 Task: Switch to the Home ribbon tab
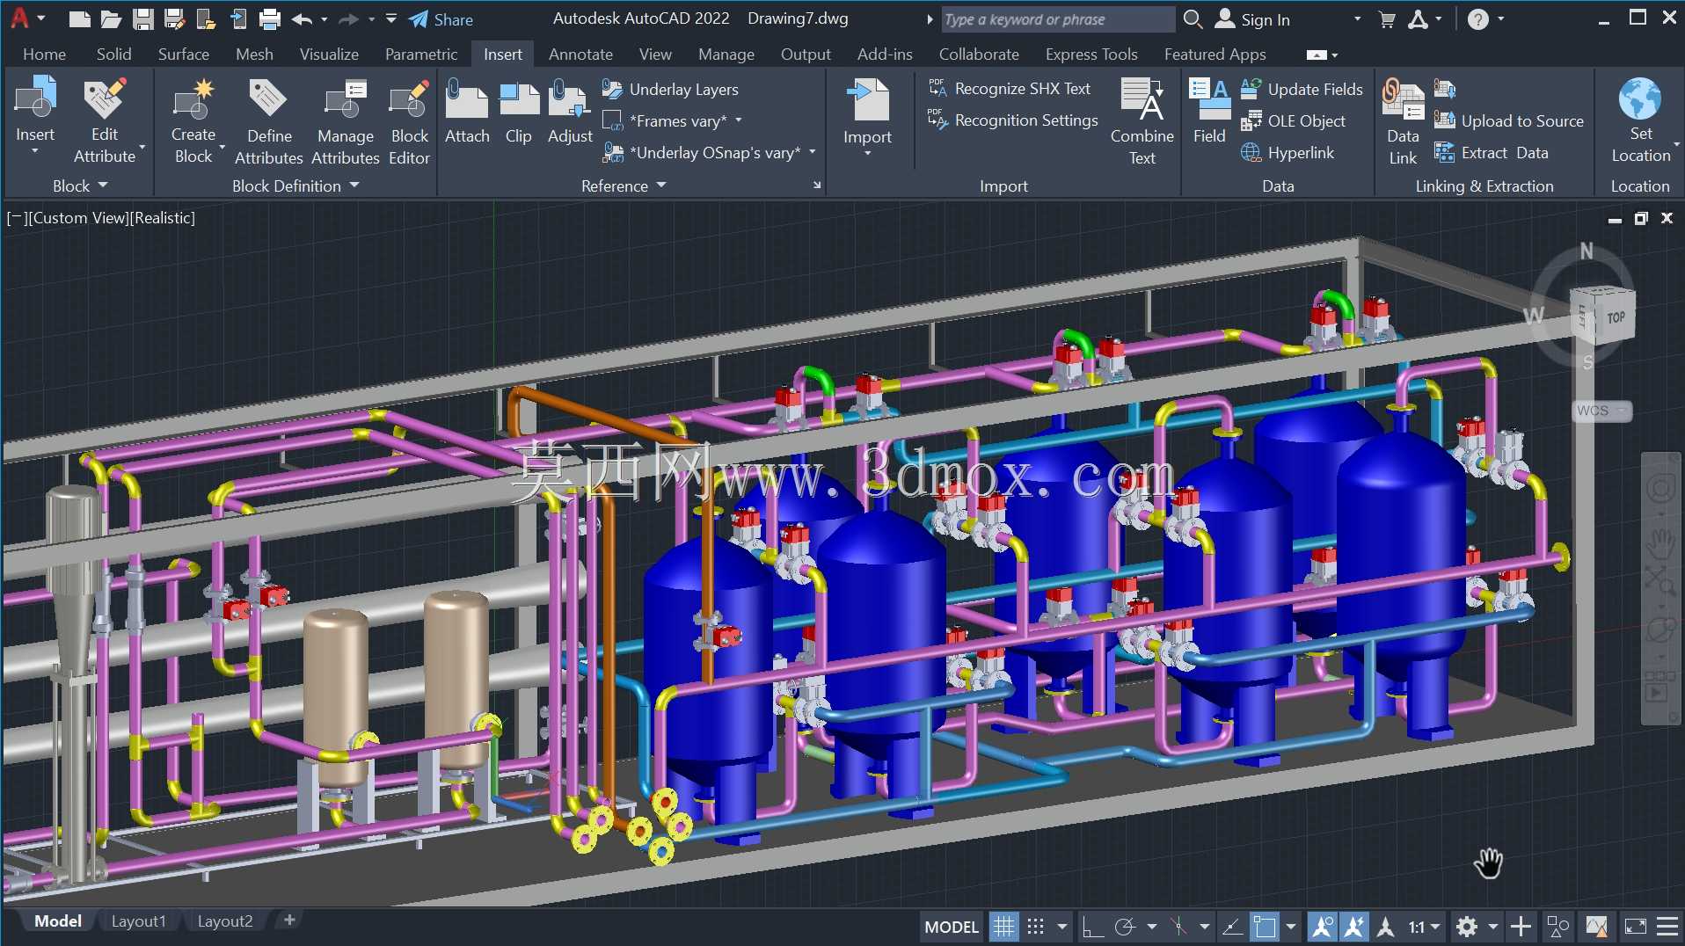point(45,54)
